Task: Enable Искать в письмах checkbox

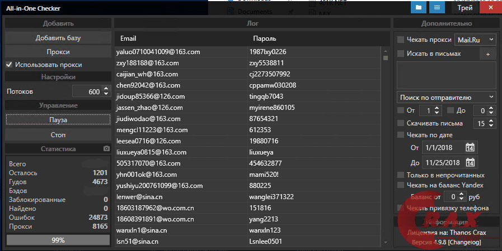Action: pyautogui.click(x=401, y=54)
